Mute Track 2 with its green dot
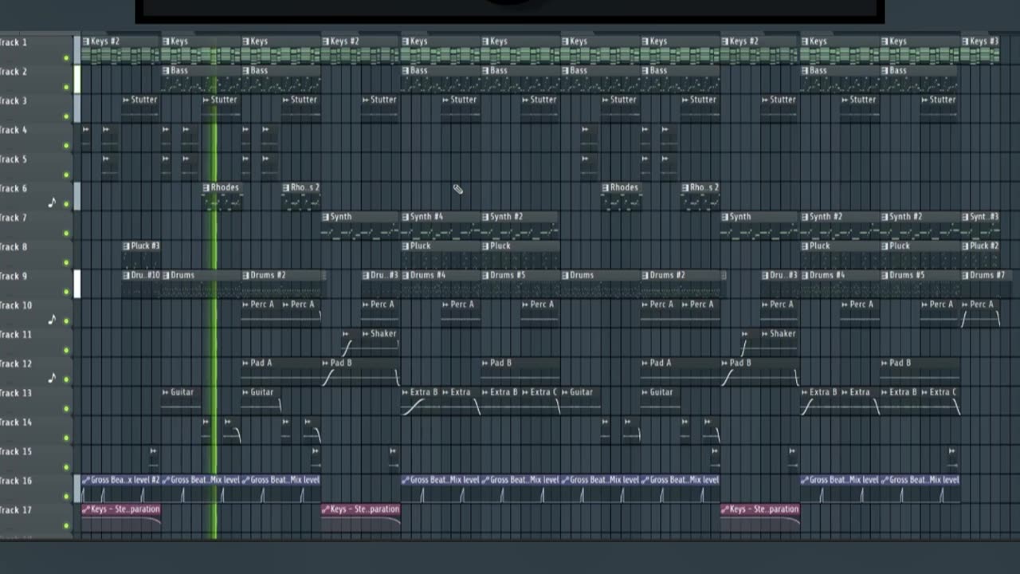The height and width of the screenshot is (574, 1020). tap(66, 87)
